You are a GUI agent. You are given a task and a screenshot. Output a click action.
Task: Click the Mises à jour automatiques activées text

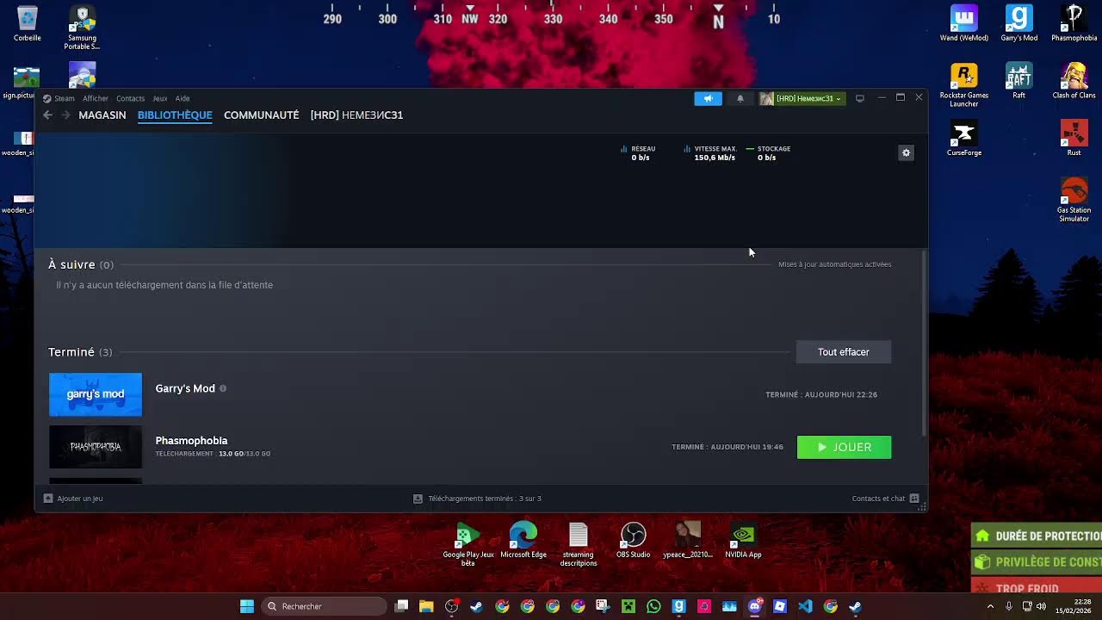834,264
